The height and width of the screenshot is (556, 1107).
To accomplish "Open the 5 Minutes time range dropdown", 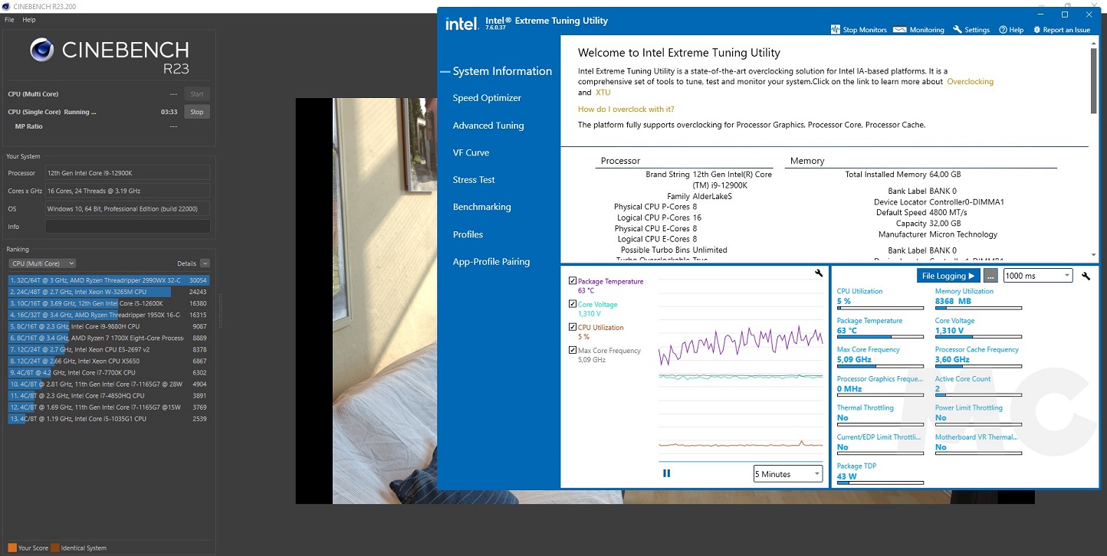I will [x=787, y=474].
